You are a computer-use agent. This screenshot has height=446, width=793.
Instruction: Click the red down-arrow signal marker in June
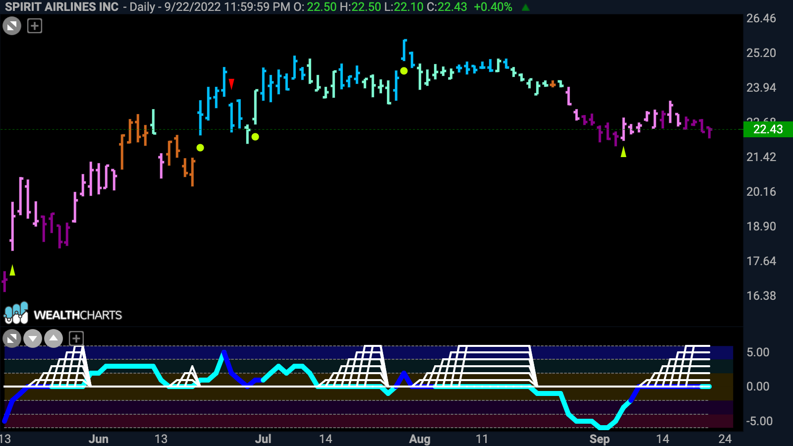coord(231,84)
